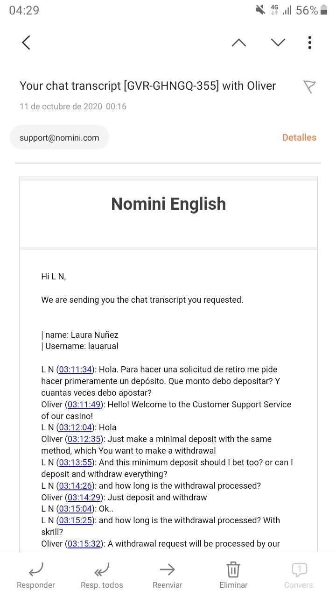The height and width of the screenshot is (598, 336).
Task: Open the 03:11:34 timestamp link
Action: pos(76,370)
